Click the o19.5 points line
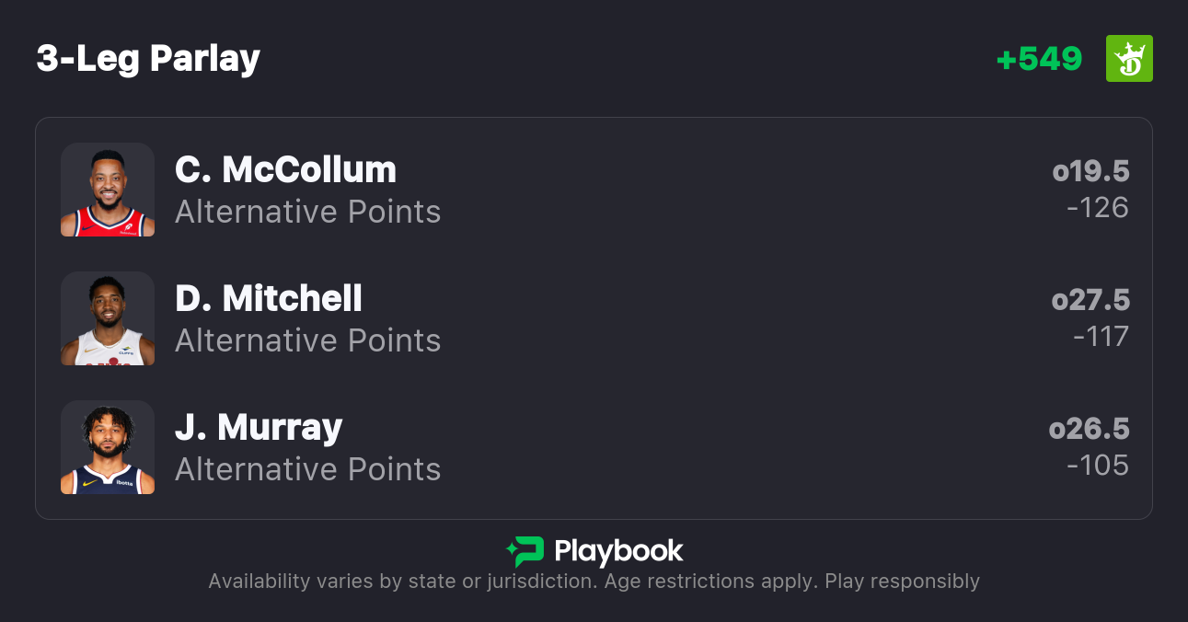 point(1090,171)
